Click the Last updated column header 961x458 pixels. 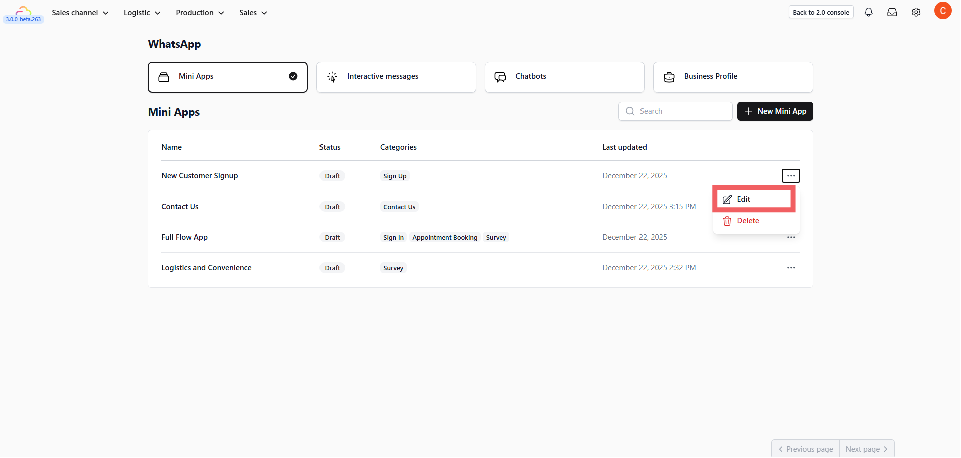pyautogui.click(x=624, y=147)
